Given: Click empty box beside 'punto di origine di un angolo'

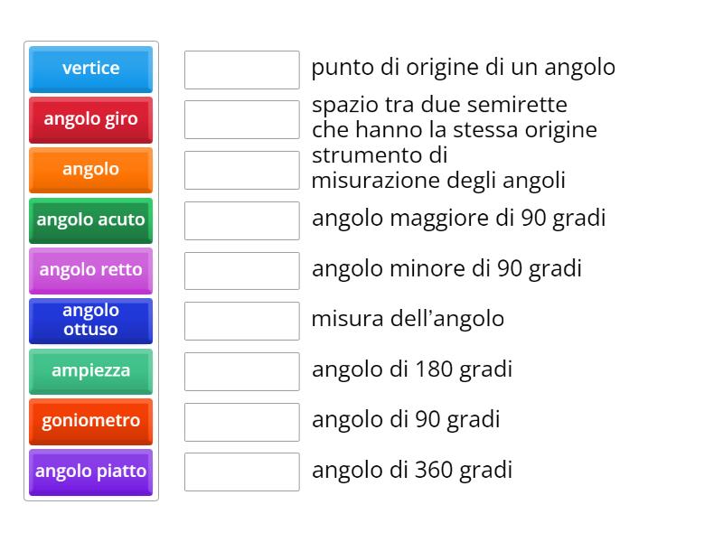Looking at the screenshot, I should [x=241, y=70].
